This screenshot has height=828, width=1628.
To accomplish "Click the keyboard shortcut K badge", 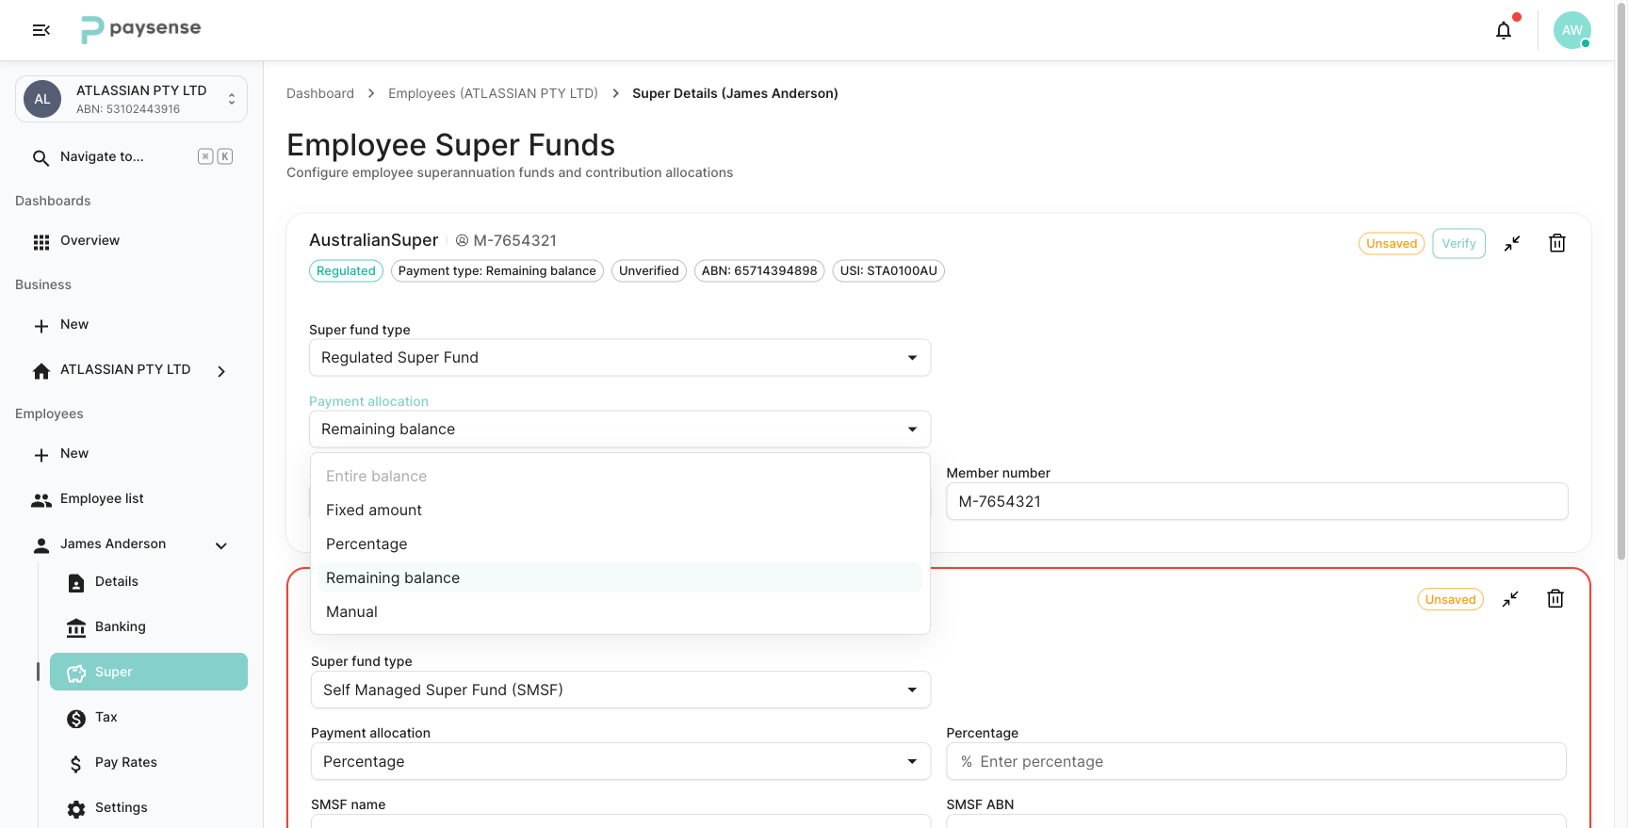I will pyautogui.click(x=225, y=156).
